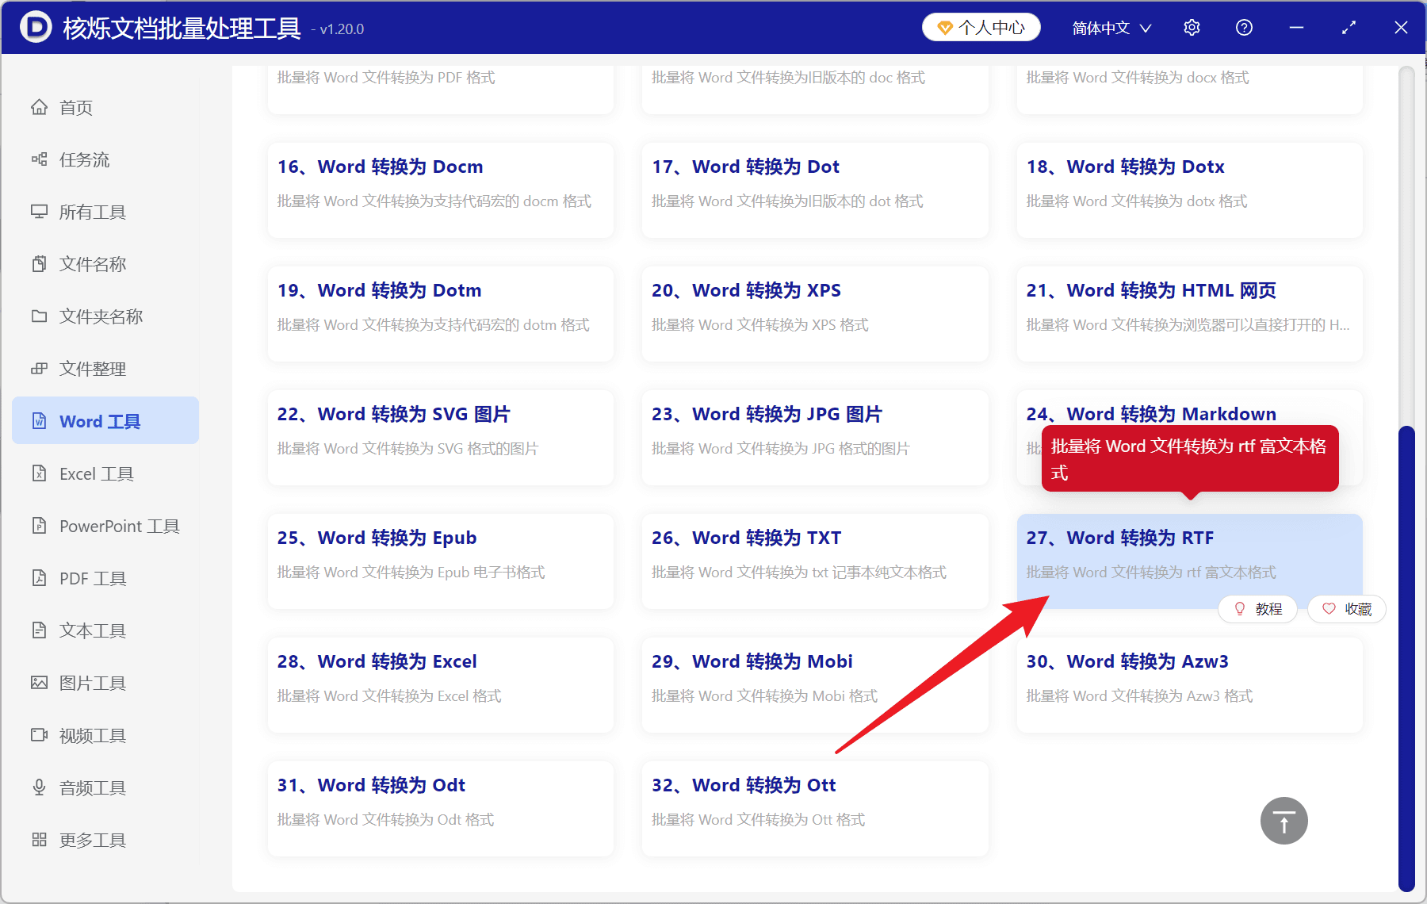Open PowerPoint 工具 from the sidebar

pos(119,526)
